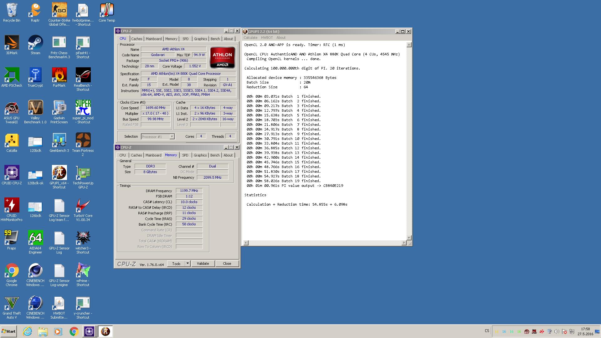Click the Core Speed value field

[x=156, y=108]
